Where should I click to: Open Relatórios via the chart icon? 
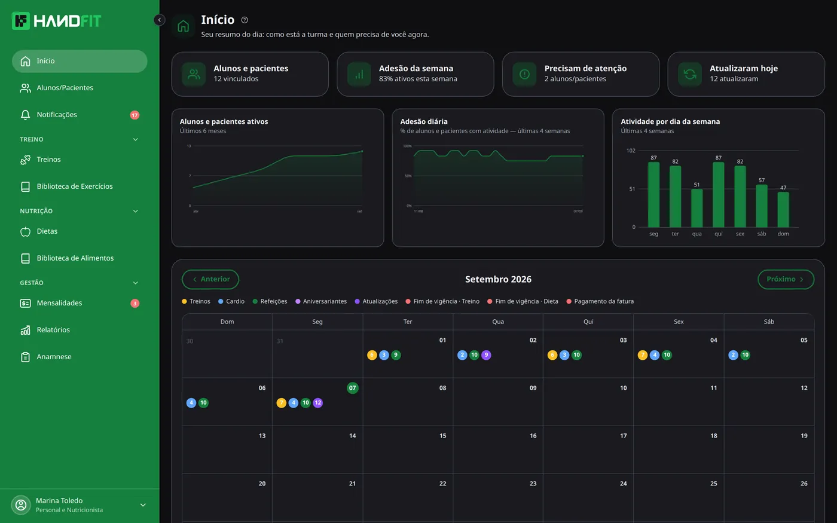click(x=25, y=330)
